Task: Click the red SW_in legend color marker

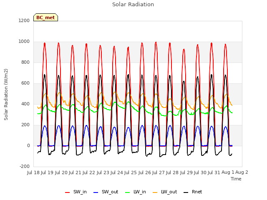Action: point(68,192)
